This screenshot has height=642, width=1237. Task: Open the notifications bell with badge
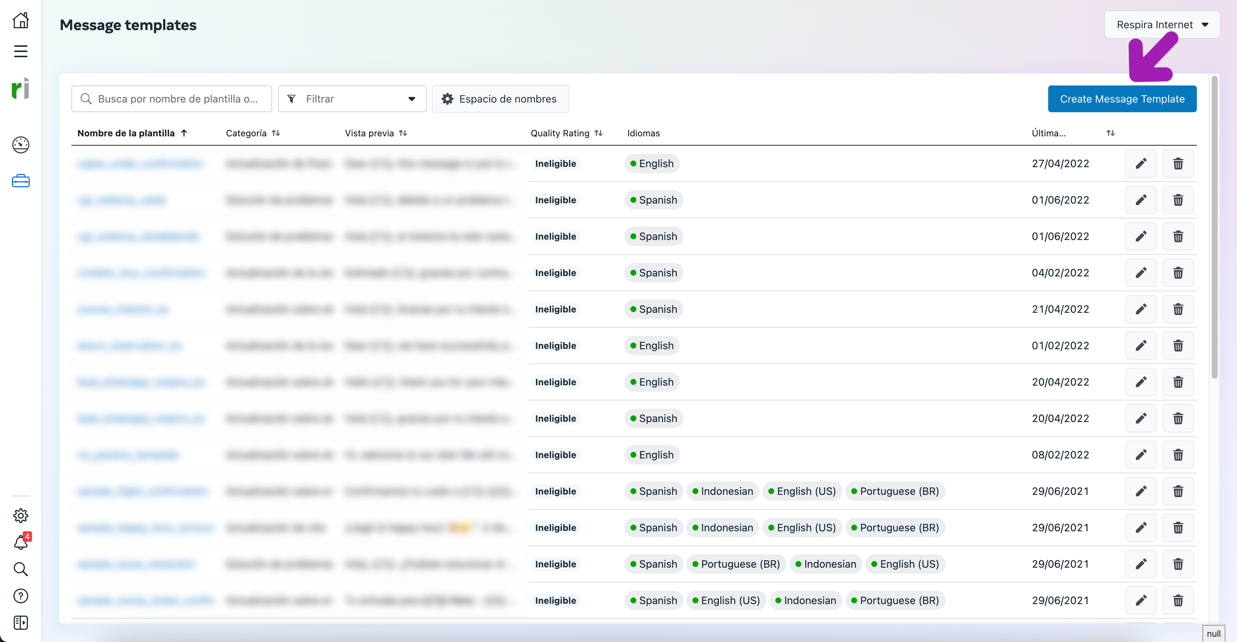[21, 542]
